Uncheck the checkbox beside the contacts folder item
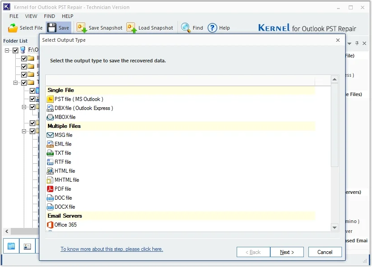 [33, 99]
